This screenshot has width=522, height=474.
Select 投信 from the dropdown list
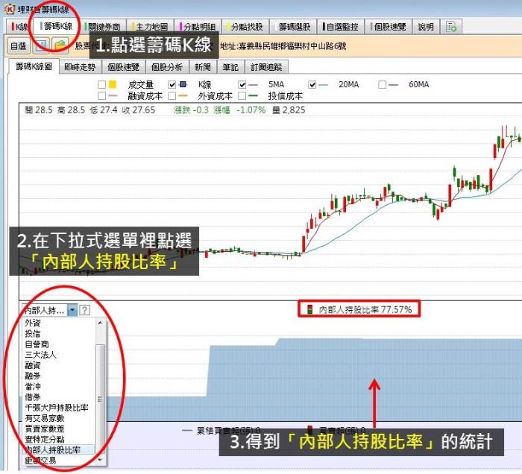point(33,333)
